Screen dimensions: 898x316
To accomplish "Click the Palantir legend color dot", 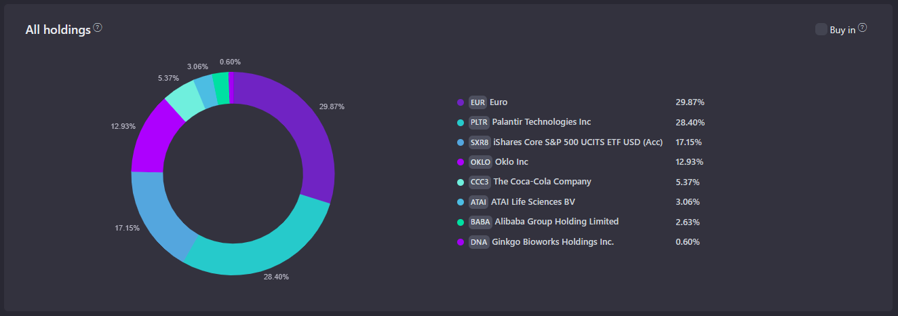I will pyautogui.click(x=461, y=122).
